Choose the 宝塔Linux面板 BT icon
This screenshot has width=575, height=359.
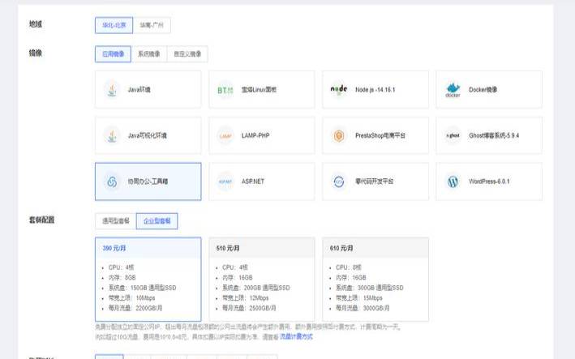225,90
